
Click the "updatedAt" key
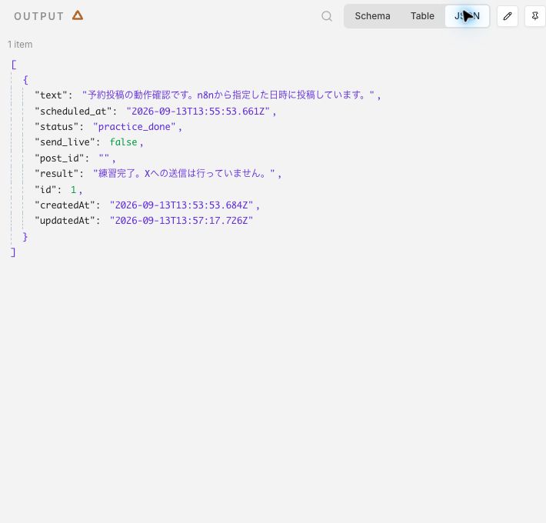pyautogui.click(x=65, y=221)
